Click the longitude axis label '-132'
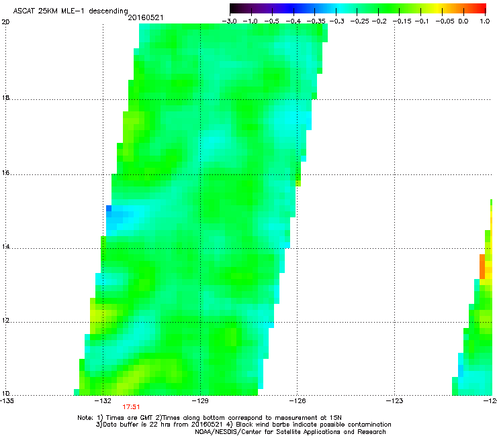The image size is (497, 436). coord(103,401)
